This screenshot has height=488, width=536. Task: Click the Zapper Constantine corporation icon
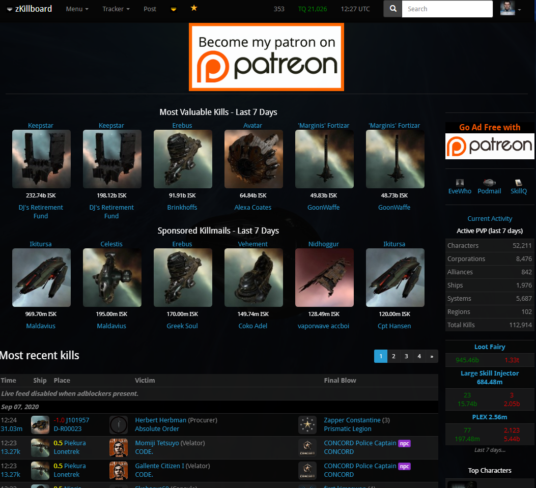tap(307, 425)
